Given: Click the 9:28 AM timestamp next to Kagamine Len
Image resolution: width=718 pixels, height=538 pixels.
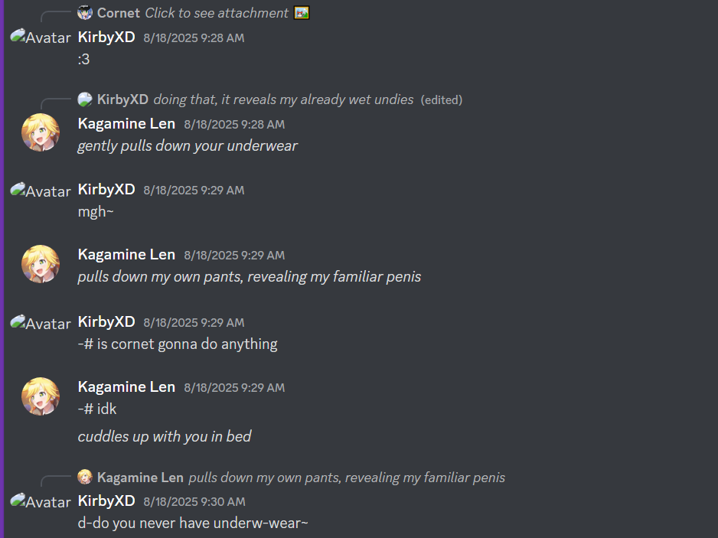Looking at the screenshot, I should pos(234,125).
